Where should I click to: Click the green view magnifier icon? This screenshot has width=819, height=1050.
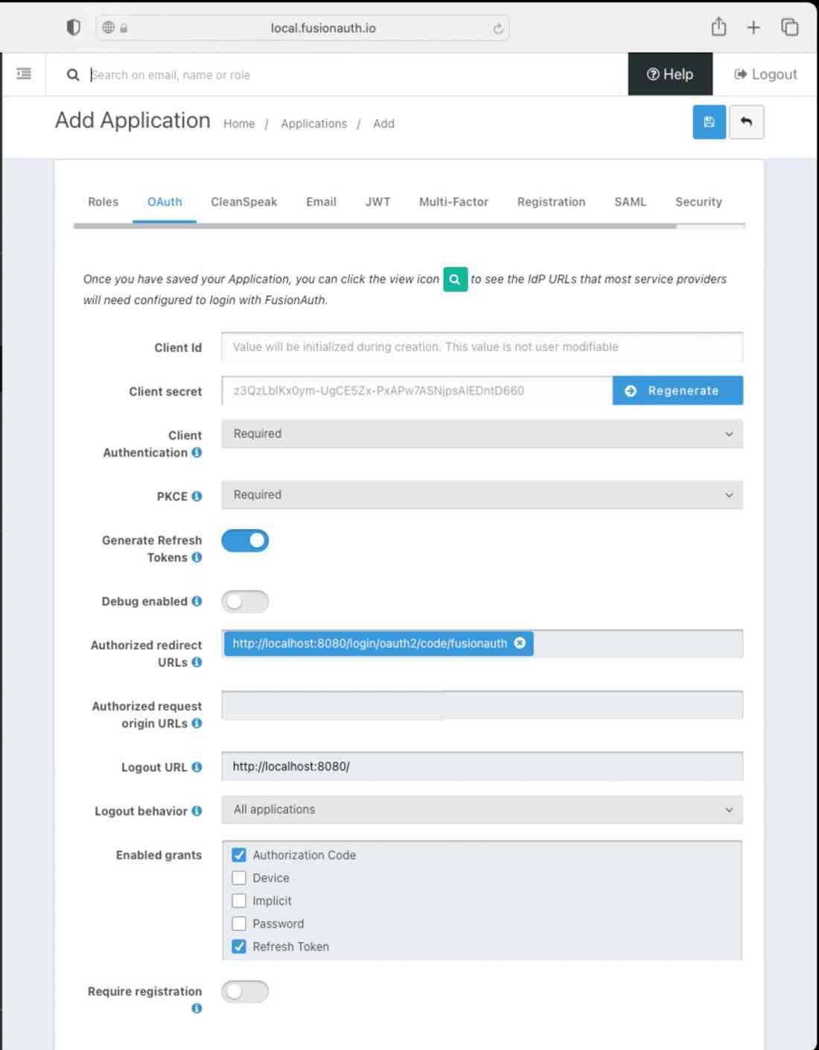point(455,279)
